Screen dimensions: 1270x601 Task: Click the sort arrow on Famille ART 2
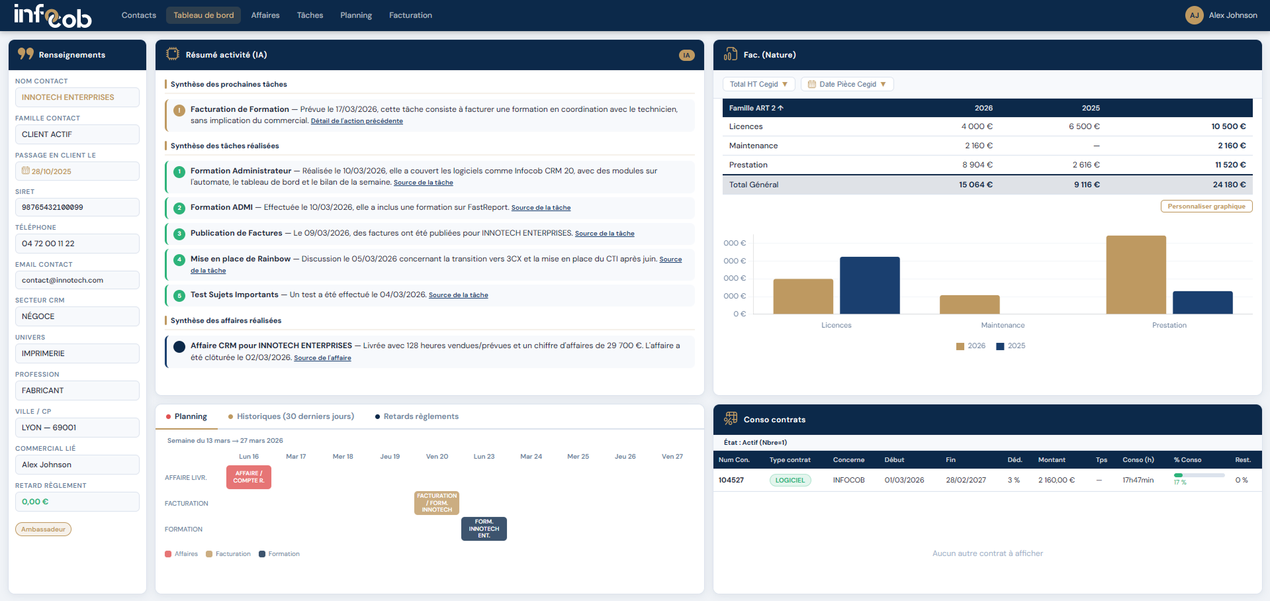[781, 108]
